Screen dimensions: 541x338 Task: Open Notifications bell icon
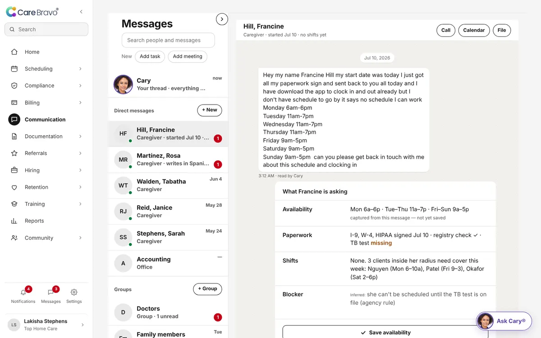coord(23,292)
